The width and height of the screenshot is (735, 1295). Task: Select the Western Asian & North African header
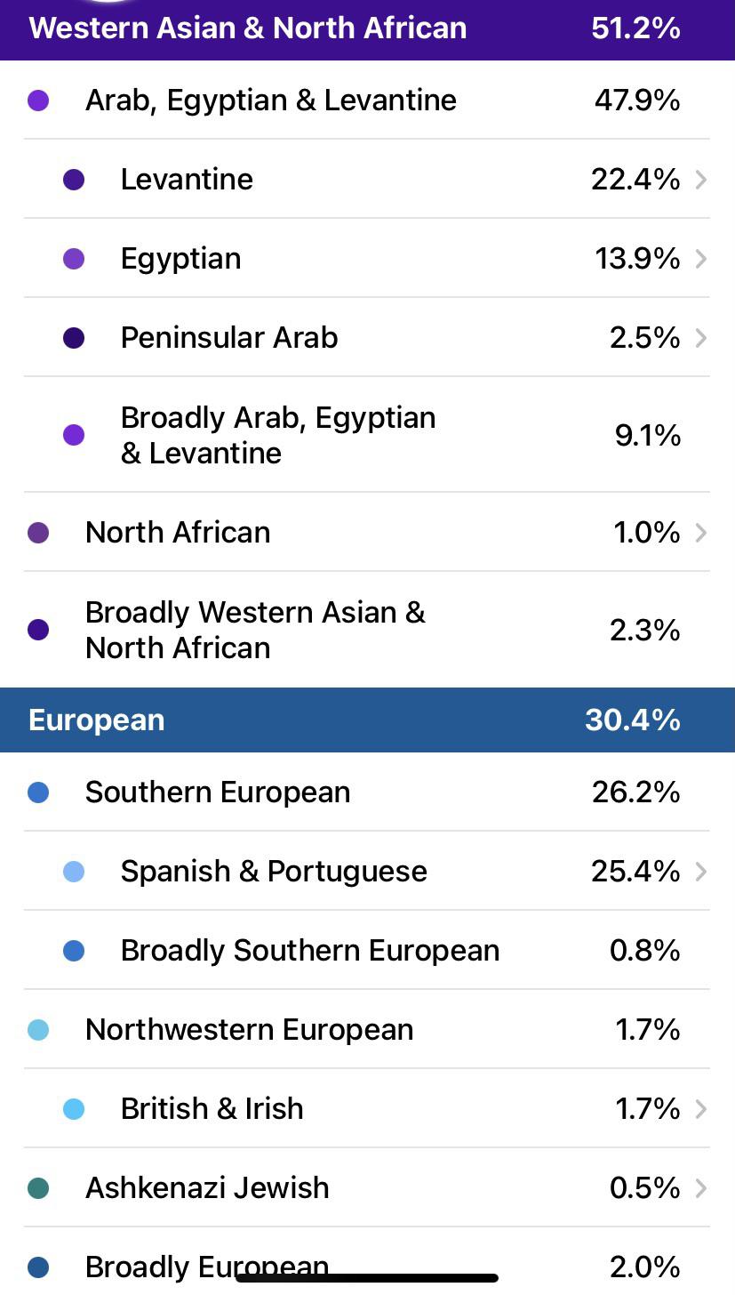pyautogui.click(x=367, y=28)
